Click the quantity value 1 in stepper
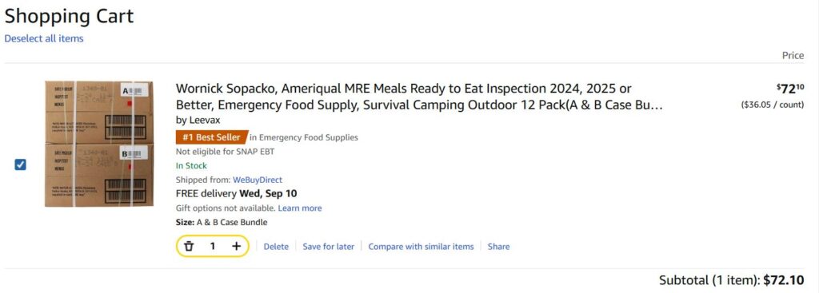 (213, 246)
